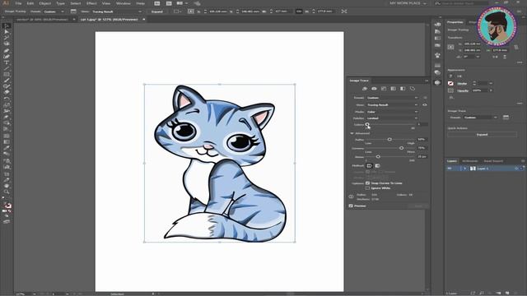Image resolution: width=527 pixels, height=296 pixels.
Task: Click Expand under Quick Actions
Action: coord(482,135)
